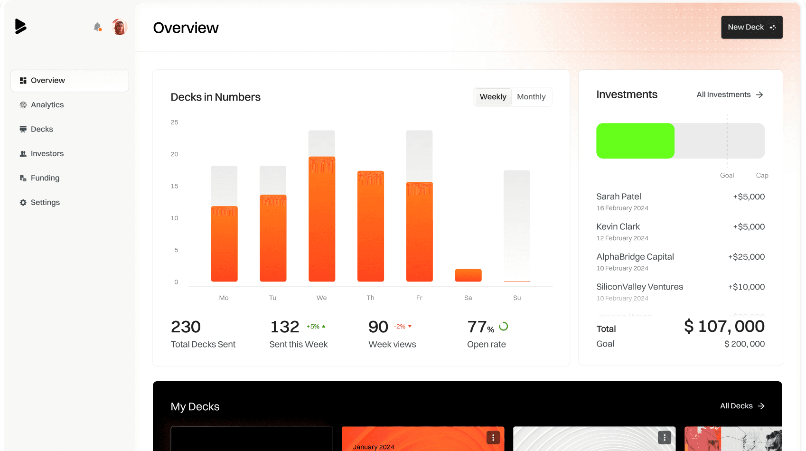Open the white swirl deck thumbnail

tap(594, 439)
